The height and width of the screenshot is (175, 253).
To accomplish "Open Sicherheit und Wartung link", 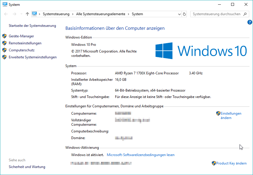I will (27, 167).
